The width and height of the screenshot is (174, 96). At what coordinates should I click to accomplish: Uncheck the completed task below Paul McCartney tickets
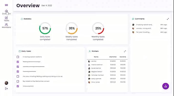[18, 86]
